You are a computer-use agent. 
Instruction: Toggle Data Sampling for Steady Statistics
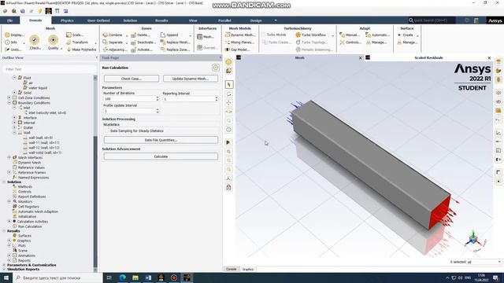click(x=107, y=131)
